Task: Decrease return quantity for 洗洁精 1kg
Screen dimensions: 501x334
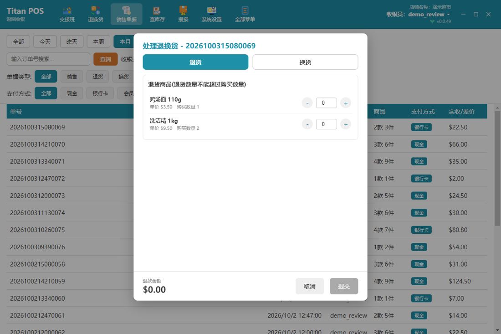Action: tap(307, 124)
